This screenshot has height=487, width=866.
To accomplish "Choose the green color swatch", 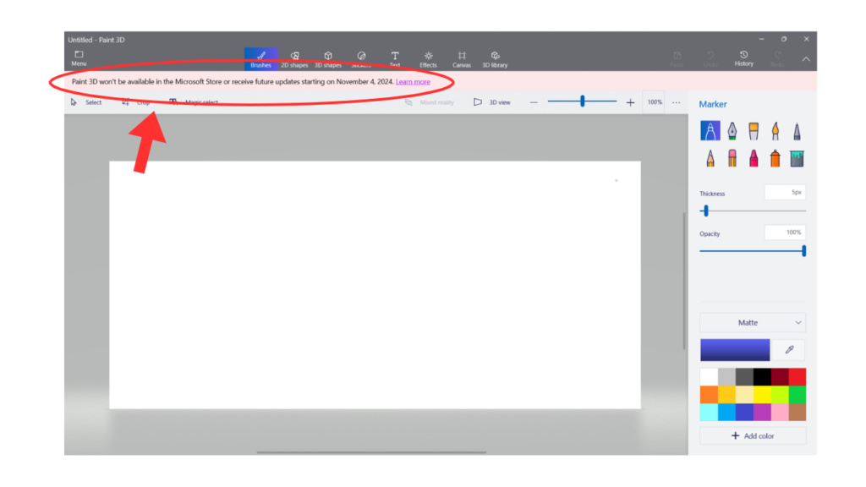I will click(797, 394).
